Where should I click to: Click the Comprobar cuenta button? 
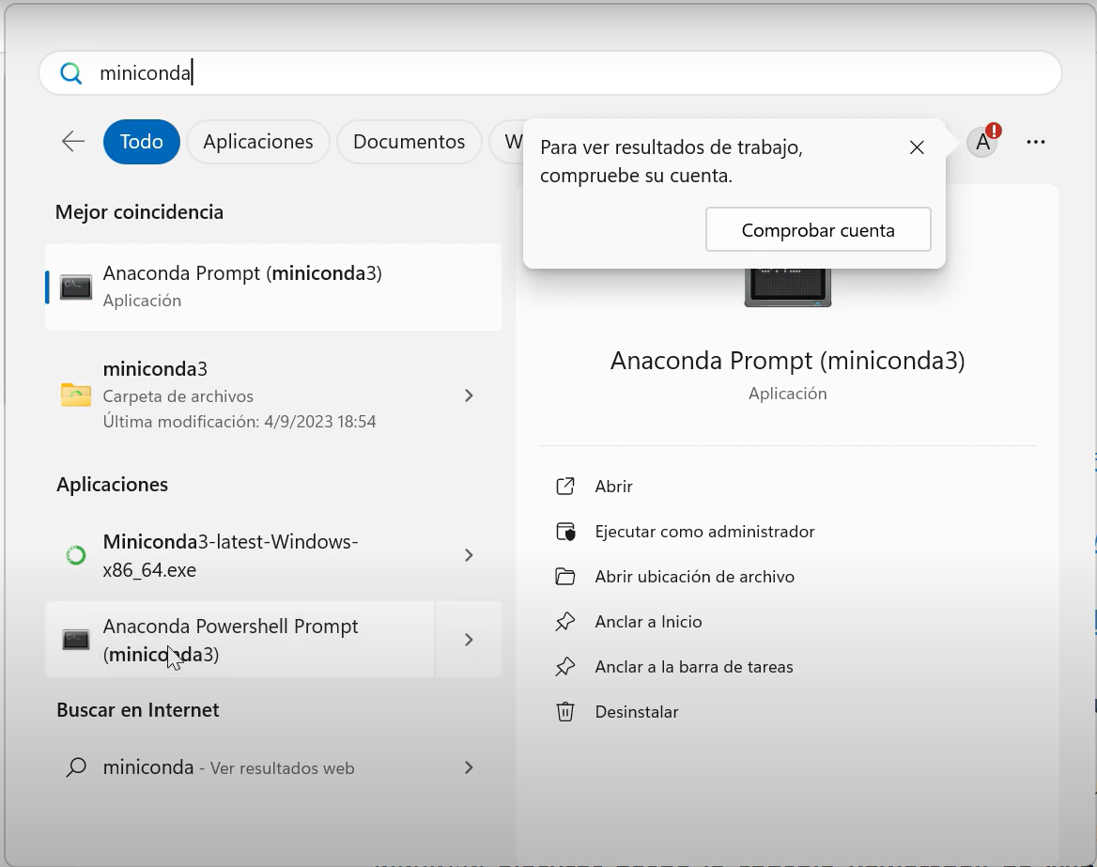818,229
